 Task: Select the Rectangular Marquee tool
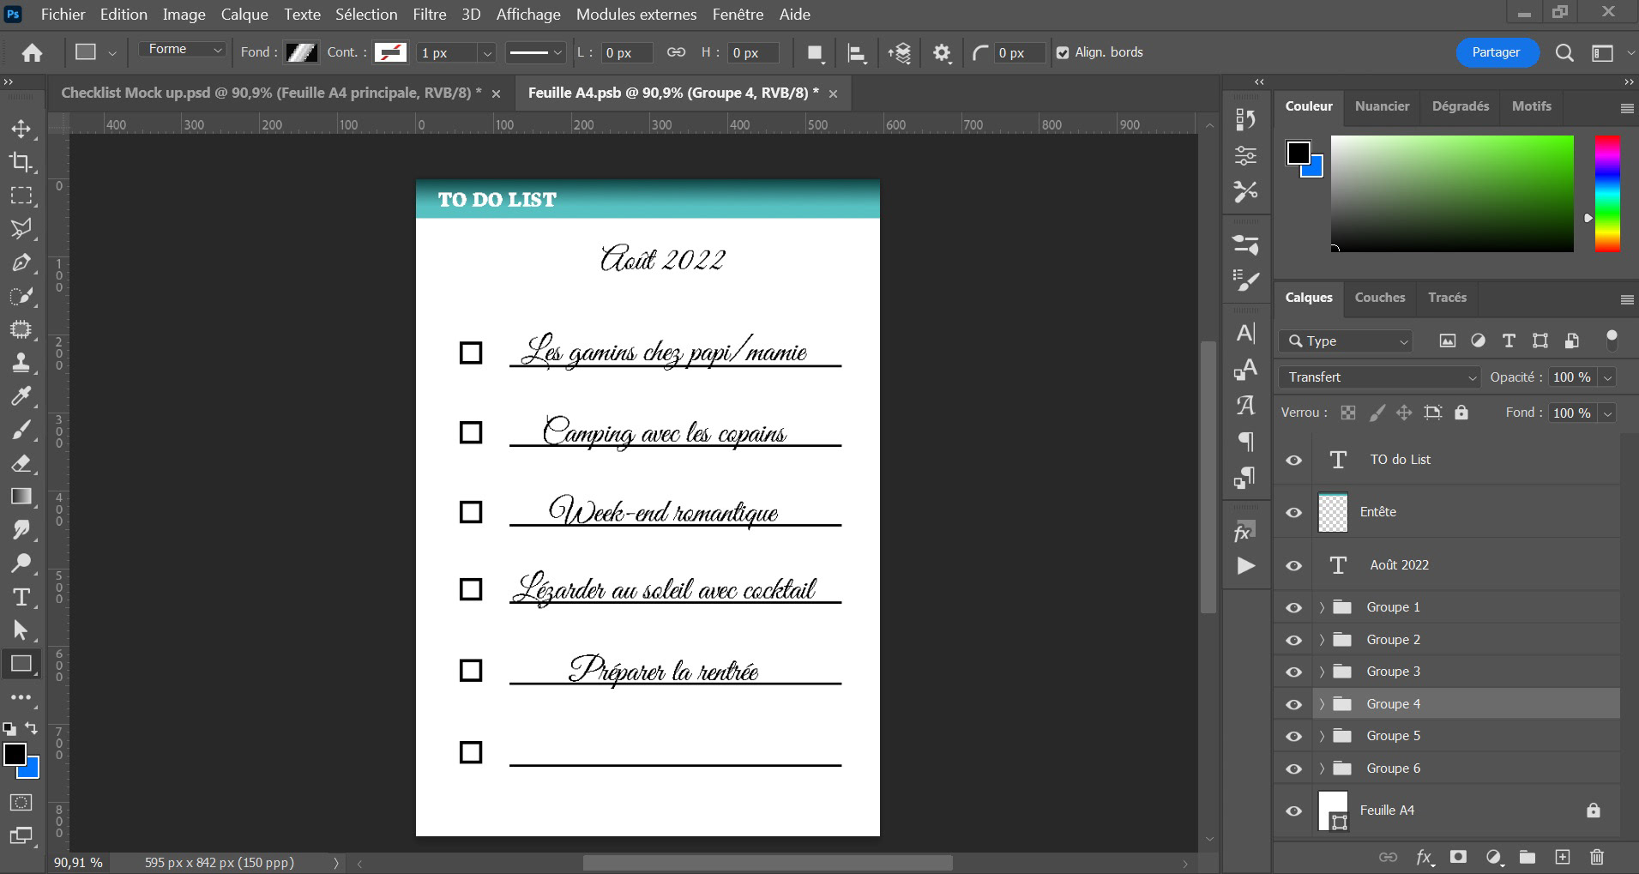tap(21, 196)
